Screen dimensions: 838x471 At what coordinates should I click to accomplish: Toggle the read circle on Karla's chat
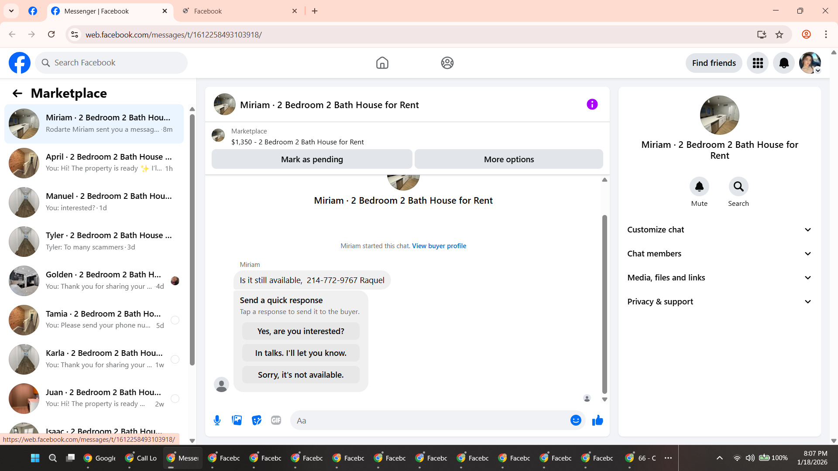click(x=175, y=359)
